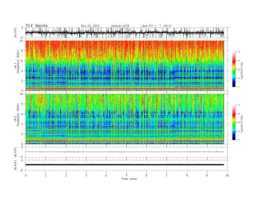Click the lower "log(PSD)(V²/Hz)" color bar label
This screenshot has width=256, height=197.
(242, 123)
